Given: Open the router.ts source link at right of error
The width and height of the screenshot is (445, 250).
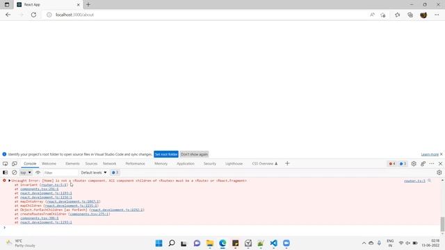Looking at the screenshot, I should (414, 181).
